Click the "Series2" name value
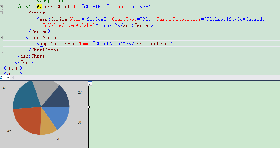 click(97, 19)
